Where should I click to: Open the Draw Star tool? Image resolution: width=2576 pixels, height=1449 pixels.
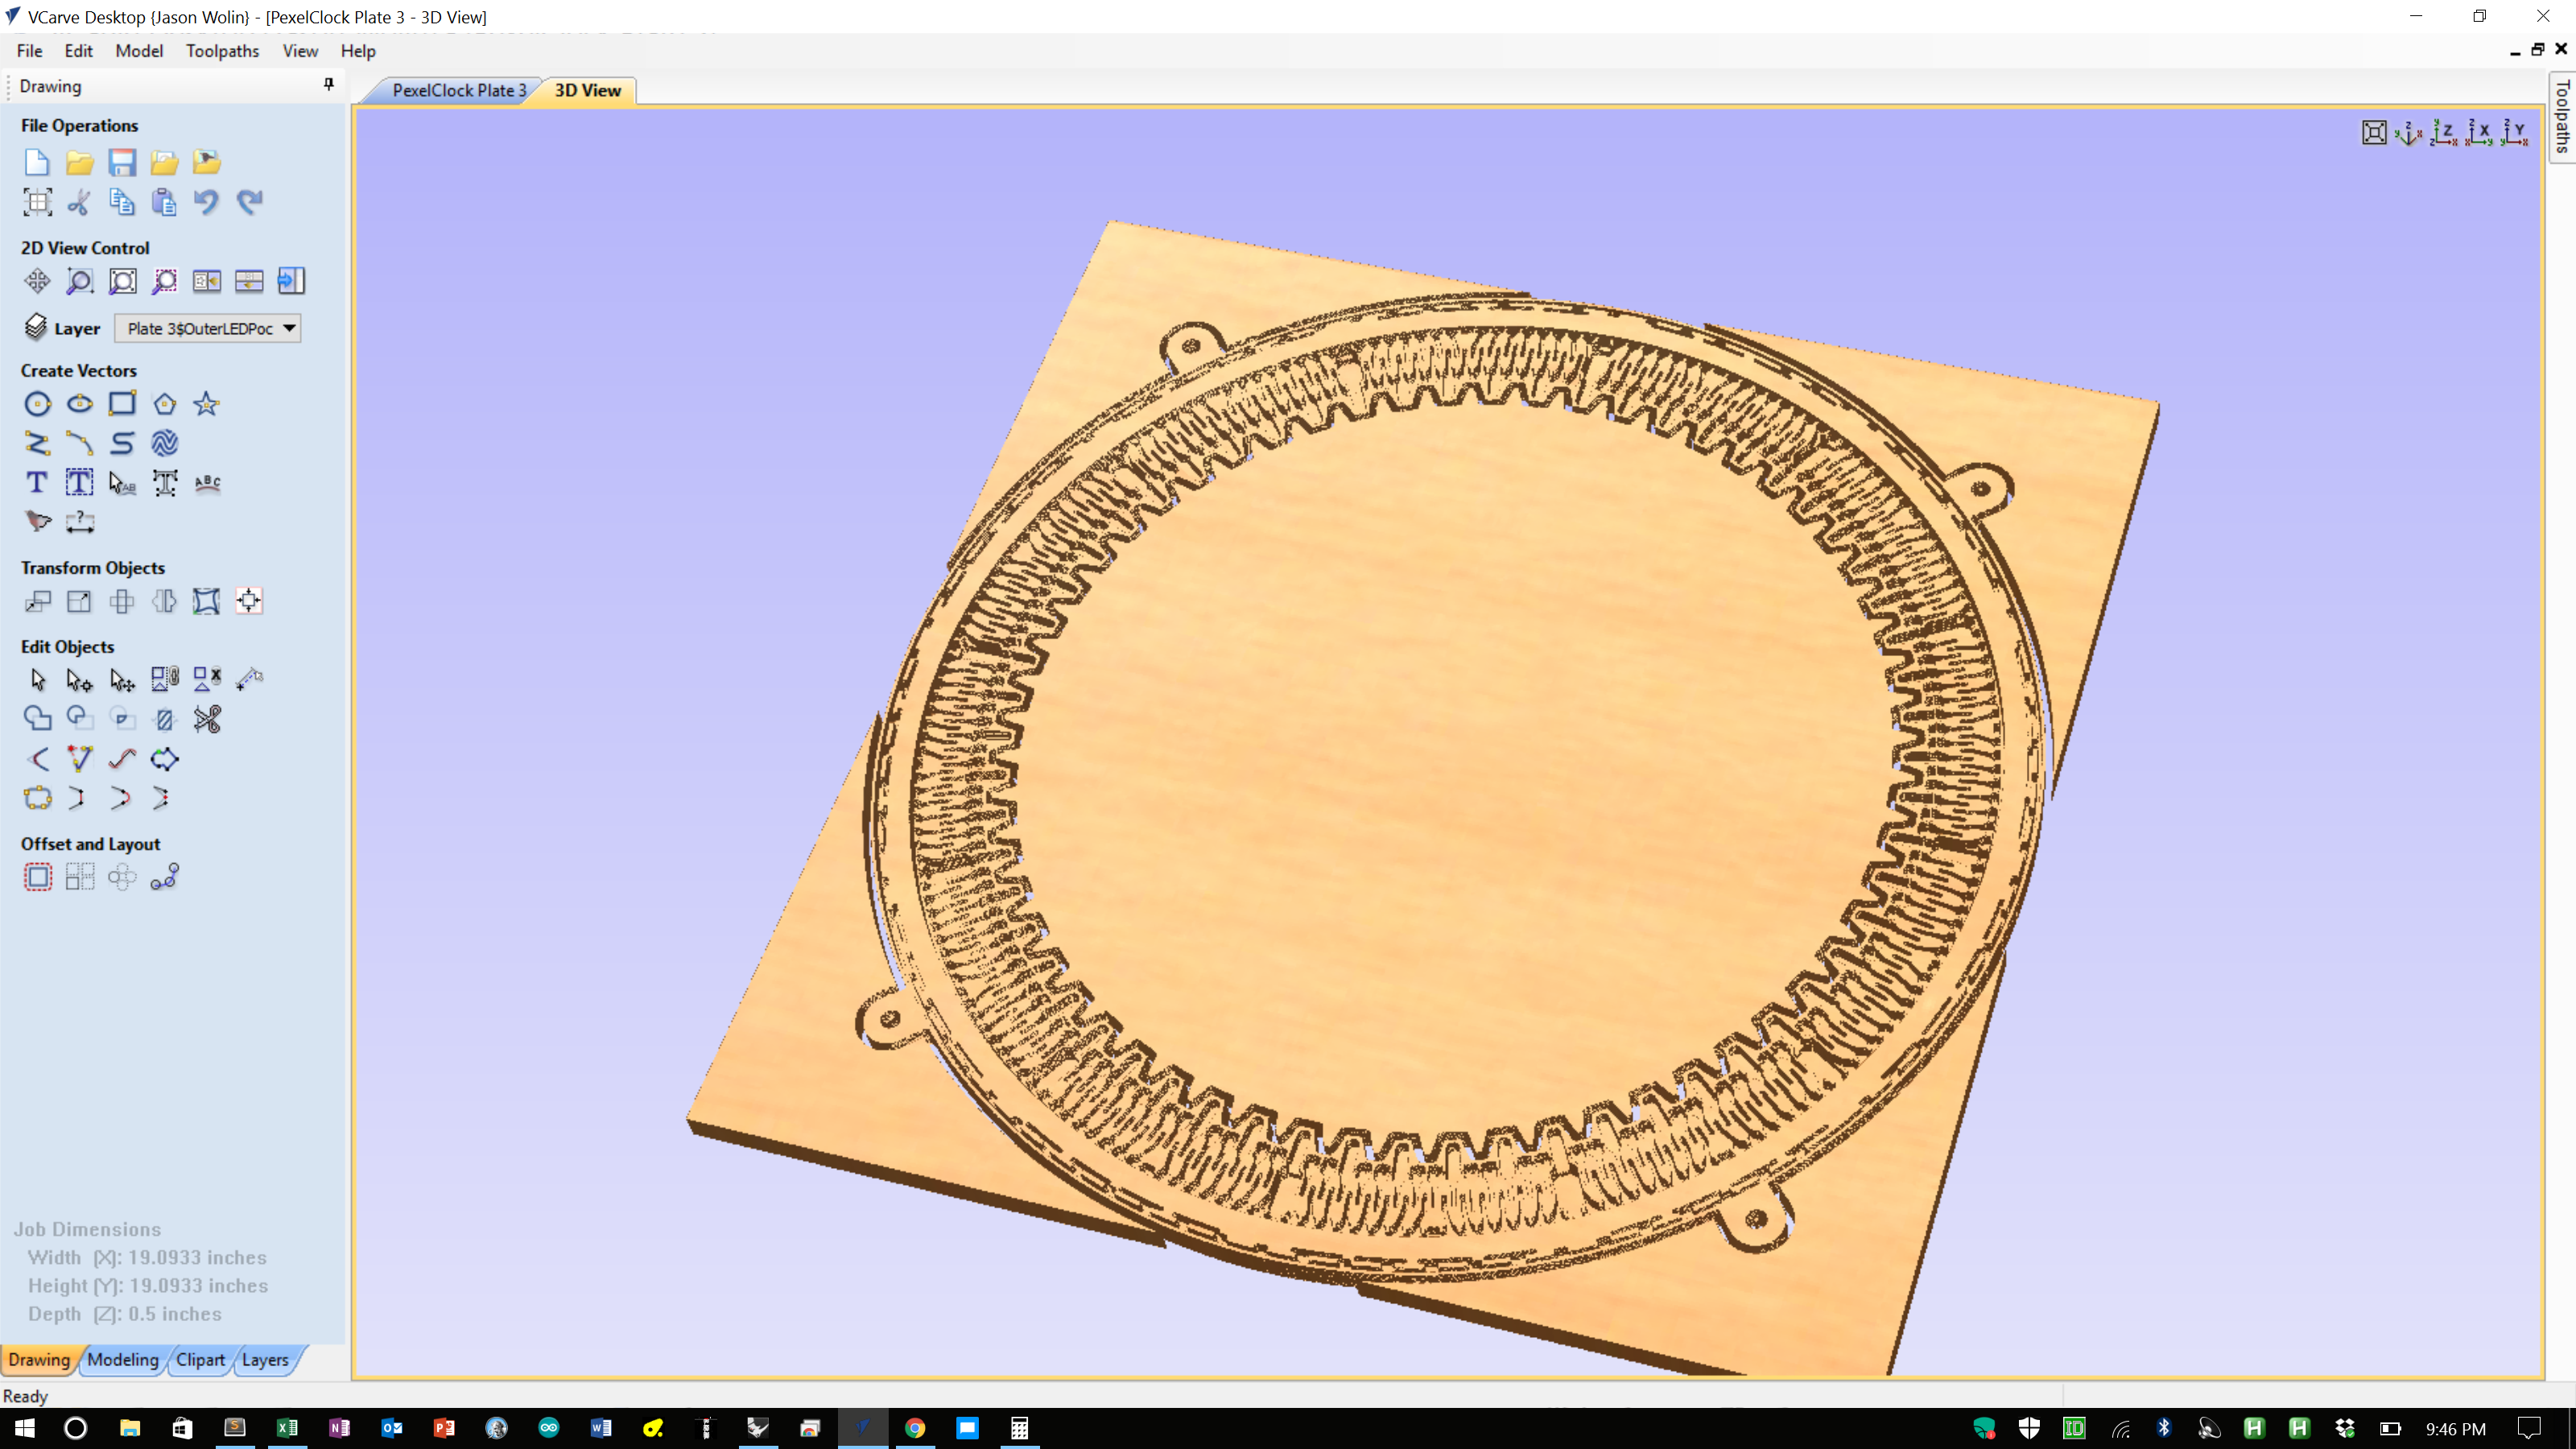pos(206,404)
